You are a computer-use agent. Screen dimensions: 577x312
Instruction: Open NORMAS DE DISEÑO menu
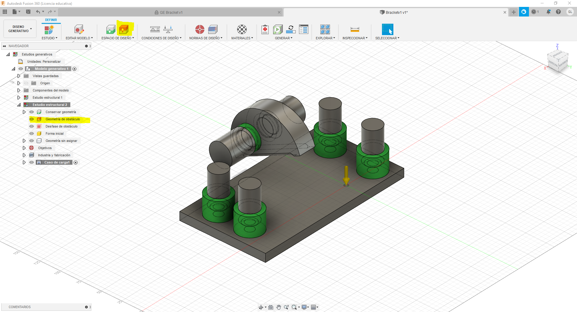(206, 38)
